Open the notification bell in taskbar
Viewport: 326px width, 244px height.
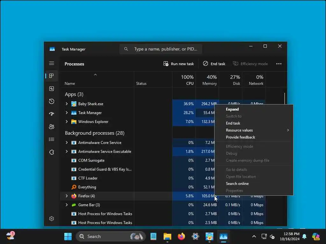pos(304,236)
